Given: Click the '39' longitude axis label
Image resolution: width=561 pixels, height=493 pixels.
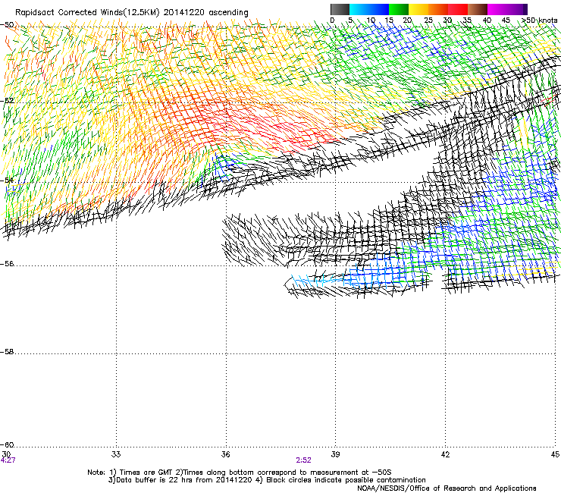Looking at the screenshot, I should click(335, 454).
